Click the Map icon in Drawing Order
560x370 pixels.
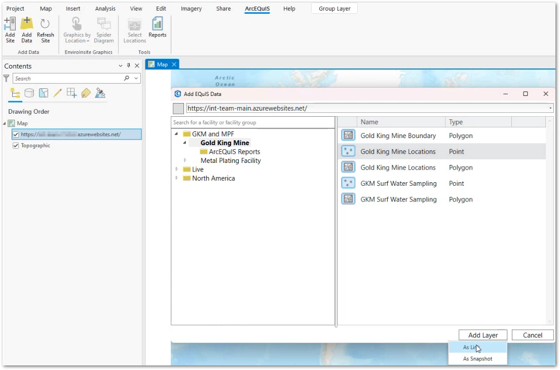tap(12, 123)
